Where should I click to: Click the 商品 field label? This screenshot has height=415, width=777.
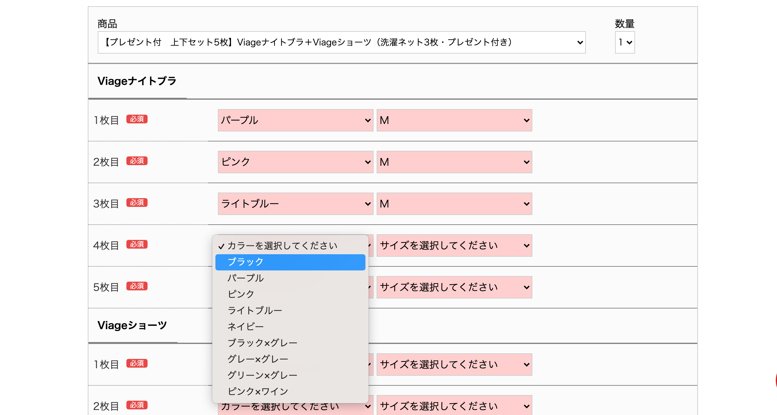point(107,24)
